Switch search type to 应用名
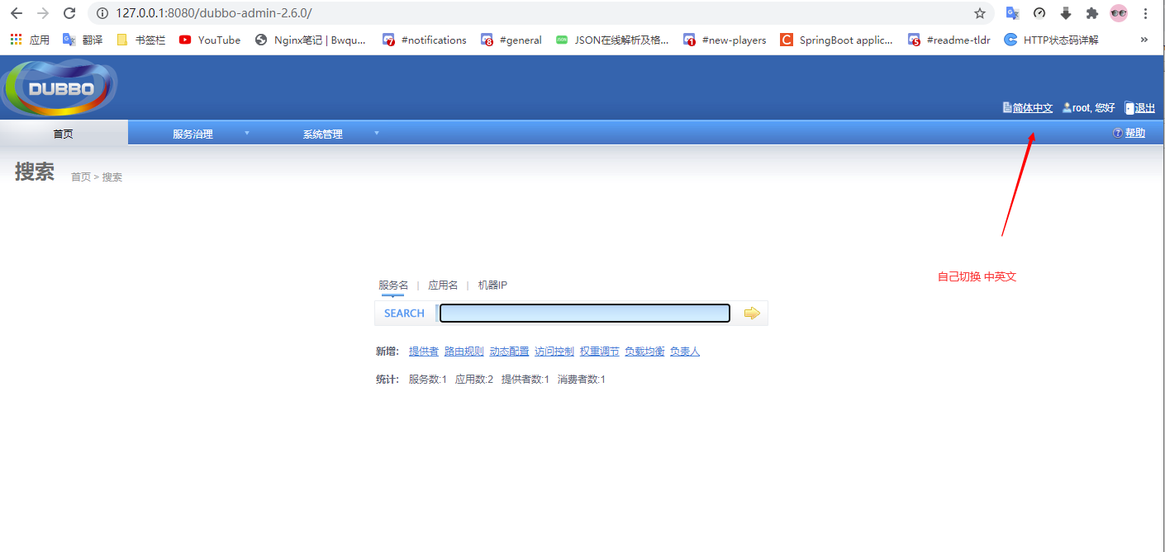The width and height of the screenshot is (1165, 552). click(x=443, y=285)
